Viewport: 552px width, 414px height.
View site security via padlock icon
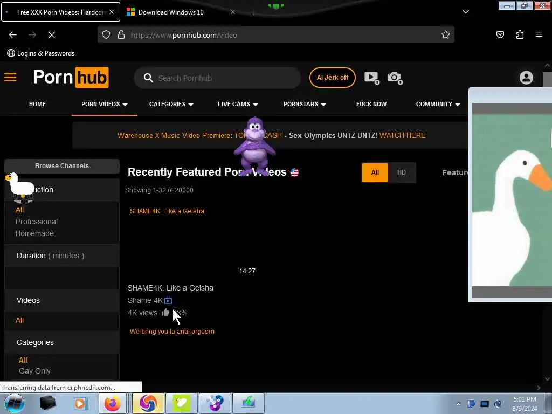point(121,35)
